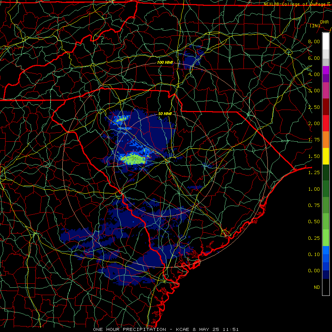This screenshot has height=332, width=332.
Task: Click the [IN] units label
Action: coord(315,25)
